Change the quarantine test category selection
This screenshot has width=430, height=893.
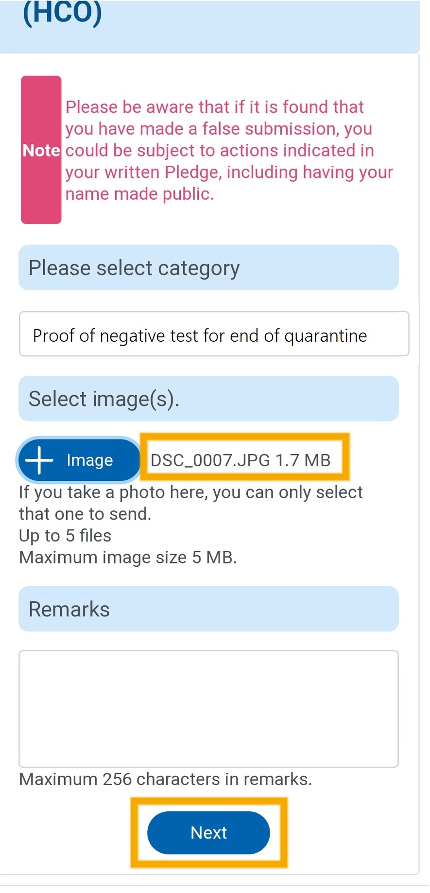coord(214,334)
